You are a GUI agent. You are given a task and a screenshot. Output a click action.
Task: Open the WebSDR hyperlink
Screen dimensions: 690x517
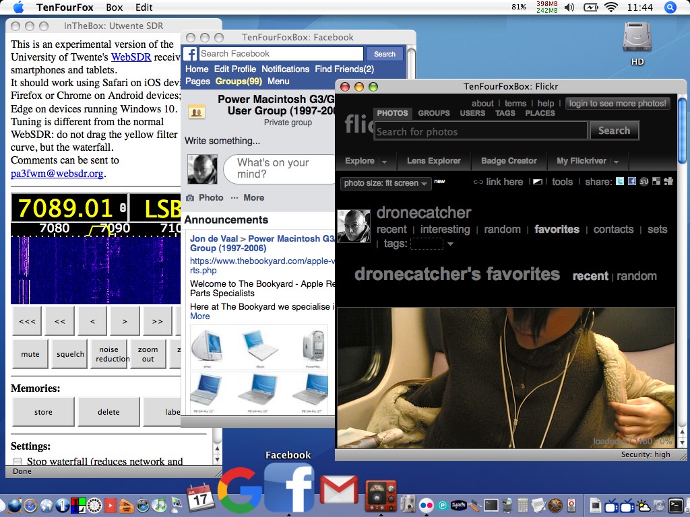pyautogui.click(x=131, y=57)
